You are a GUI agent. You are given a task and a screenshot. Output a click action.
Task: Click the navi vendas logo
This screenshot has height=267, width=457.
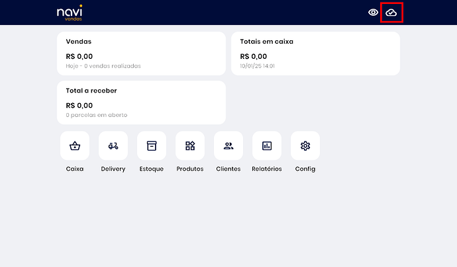point(70,13)
